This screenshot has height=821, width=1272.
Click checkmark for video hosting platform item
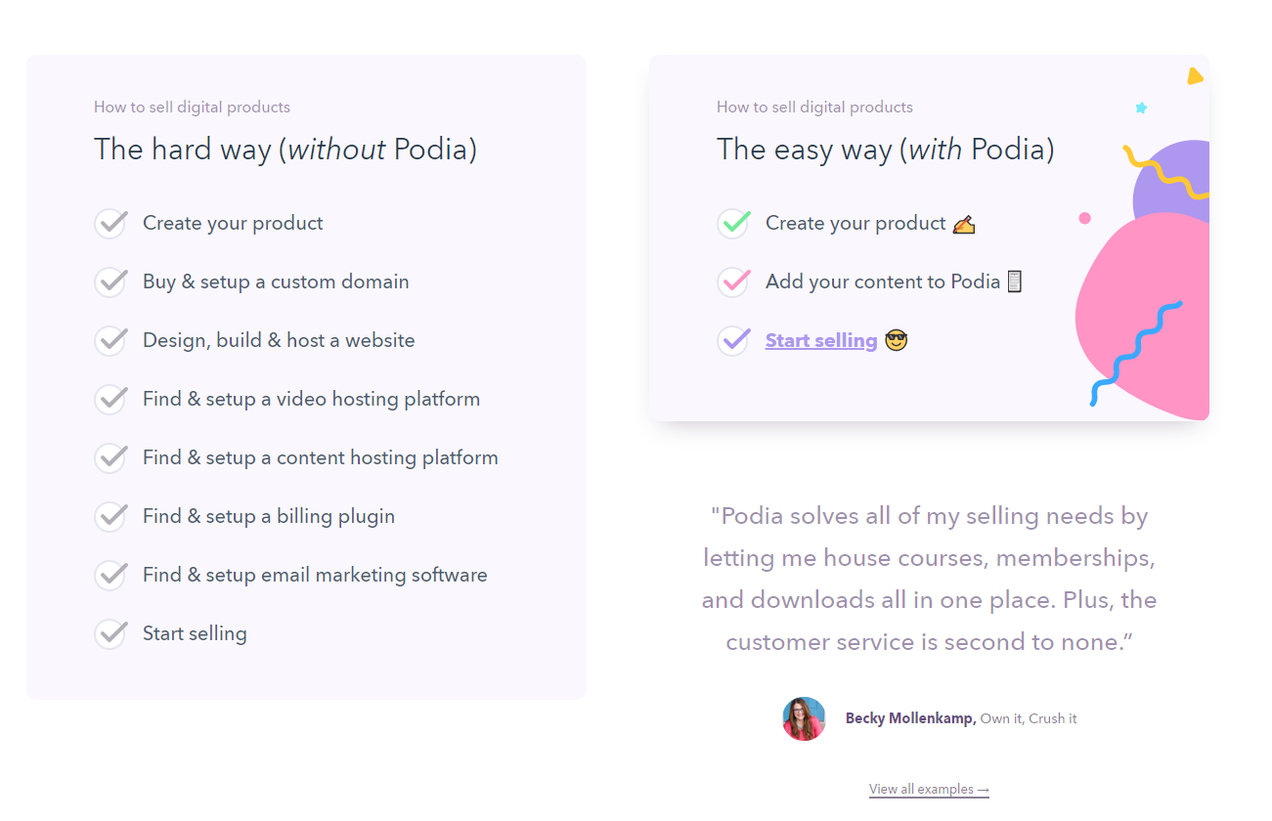(x=110, y=399)
